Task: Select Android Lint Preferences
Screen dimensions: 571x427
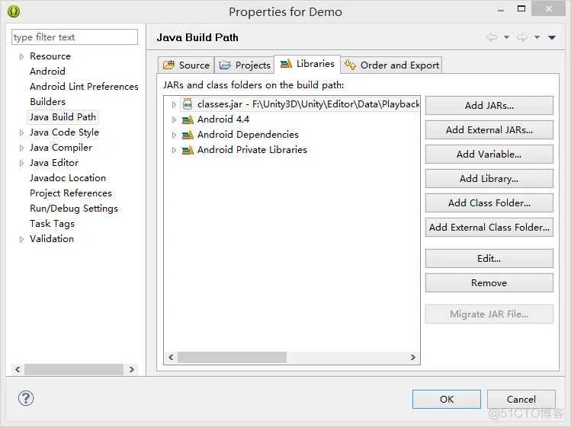Action: coord(84,87)
